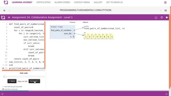Go to previous topic with the left chevron
This screenshot has height=96, width=171.
point(10,10)
